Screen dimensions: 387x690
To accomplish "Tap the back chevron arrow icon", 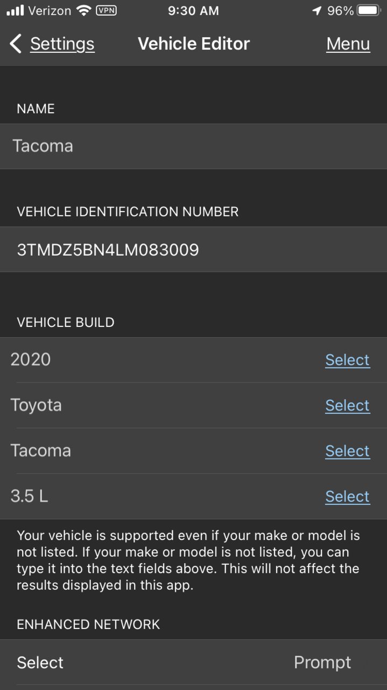I will tap(16, 44).
